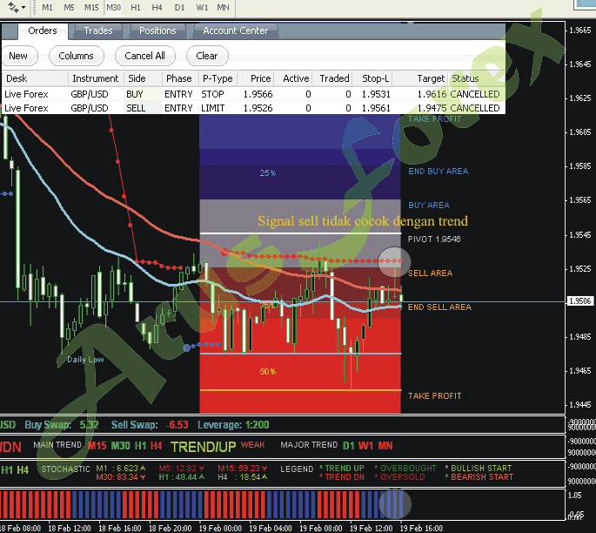Select the M15 timeframe button
Viewport: 596px width, 533px height.
pyautogui.click(x=91, y=7)
